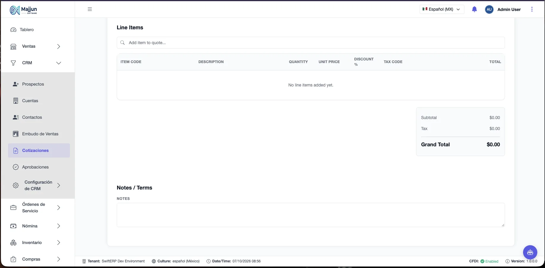Click the Nómina payroll icon

pyautogui.click(x=13, y=226)
